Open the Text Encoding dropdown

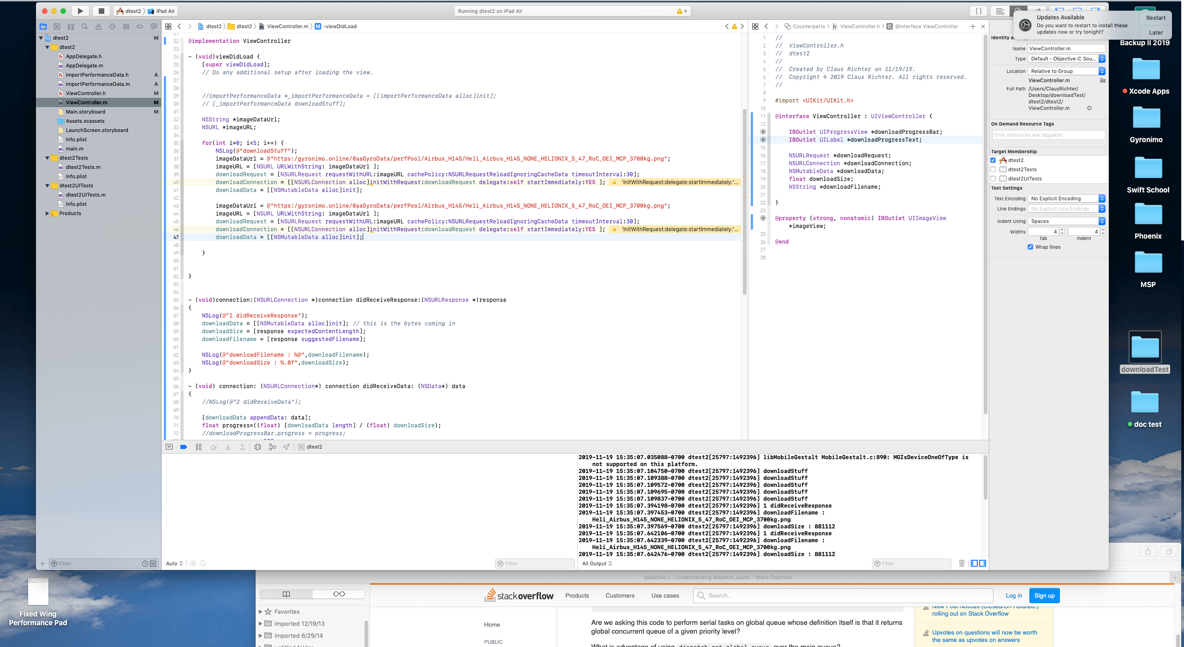point(1066,198)
